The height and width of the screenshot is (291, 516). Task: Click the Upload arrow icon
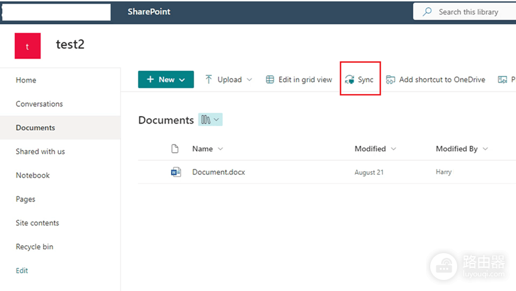(208, 79)
